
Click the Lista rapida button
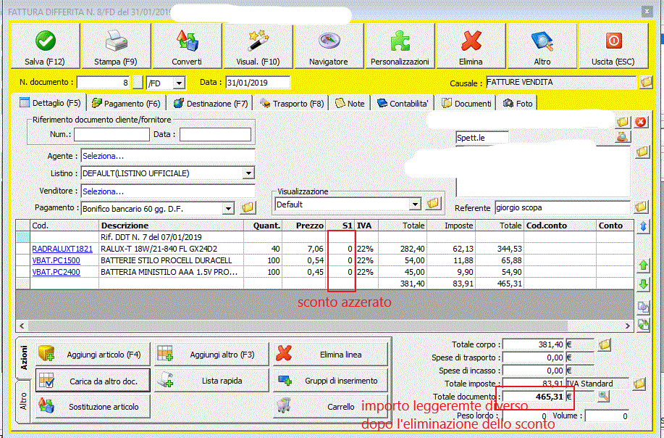click(211, 381)
